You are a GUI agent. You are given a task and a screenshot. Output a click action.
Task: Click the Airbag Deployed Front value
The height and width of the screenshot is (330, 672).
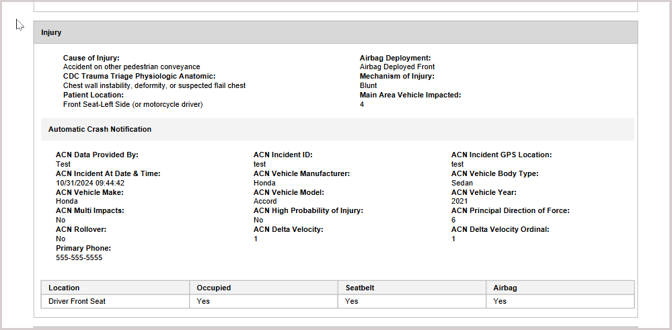pos(397,67)
